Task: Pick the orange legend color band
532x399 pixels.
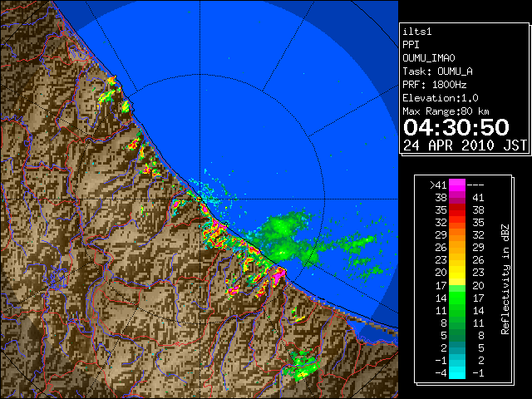Action: pos(457,241)
